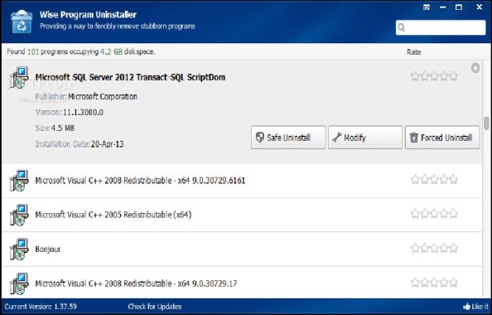
Task: Click the installer icon of Visual C++ 9.0.30729.6161
Action: click(x=19, y=181)
